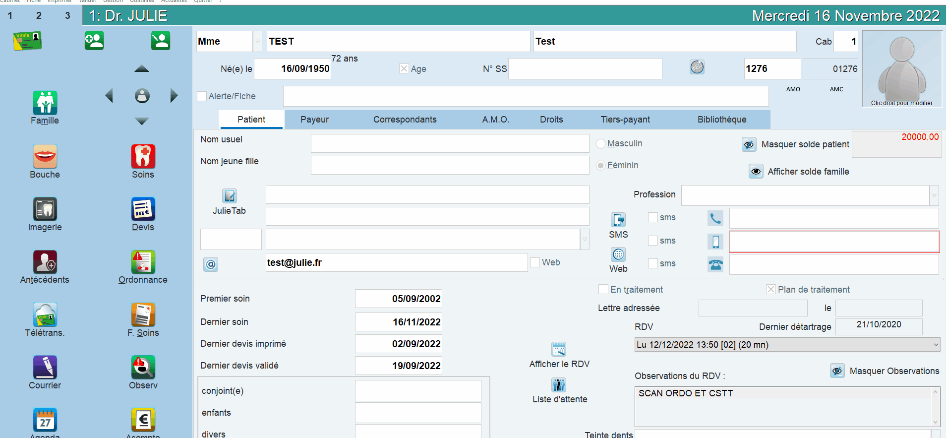
Task: Click Masquer solde patient eye button
Action: (749, 144)
